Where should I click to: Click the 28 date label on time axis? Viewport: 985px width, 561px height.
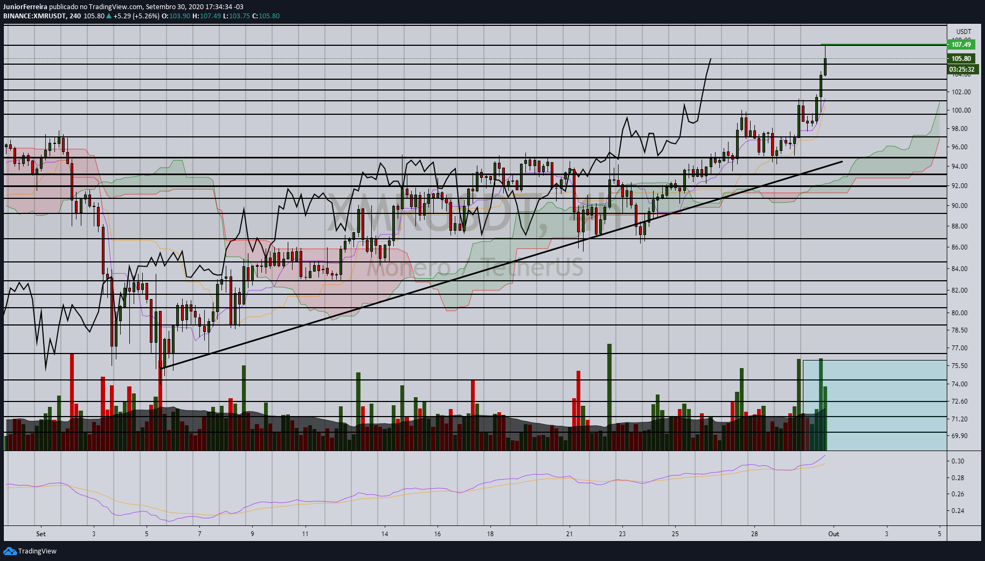[x=754, y=534]
